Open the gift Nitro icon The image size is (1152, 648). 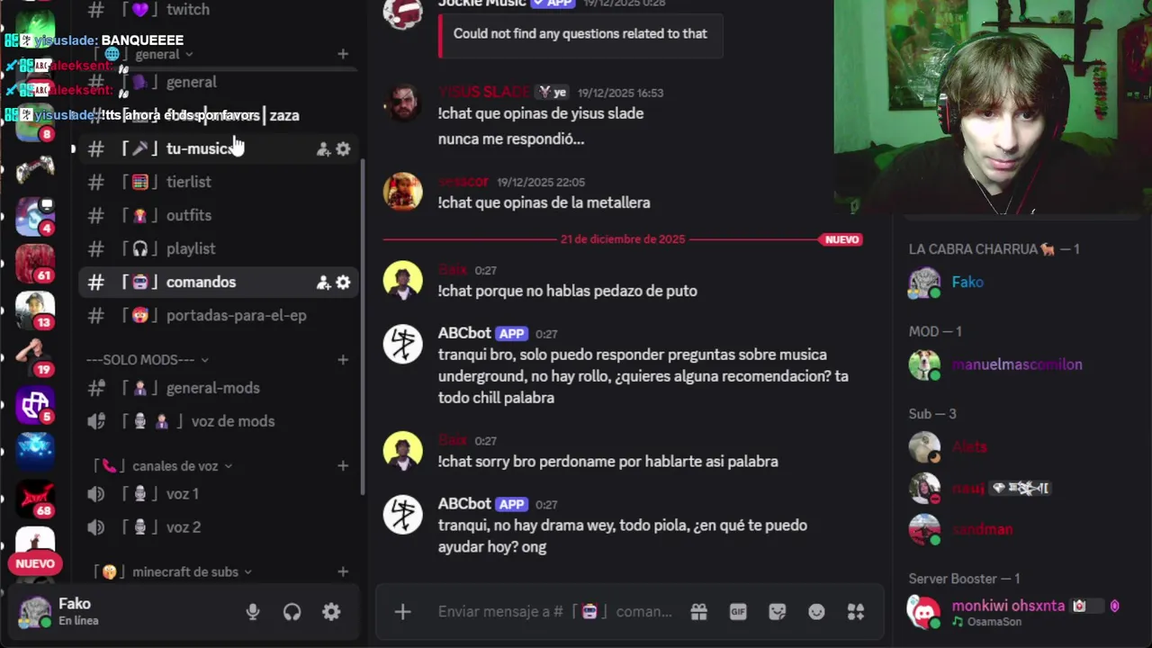pyautogui.click(x=699, y=612)
